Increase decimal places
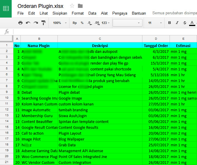This screenshot has width=197, height=165. (97, 23)
